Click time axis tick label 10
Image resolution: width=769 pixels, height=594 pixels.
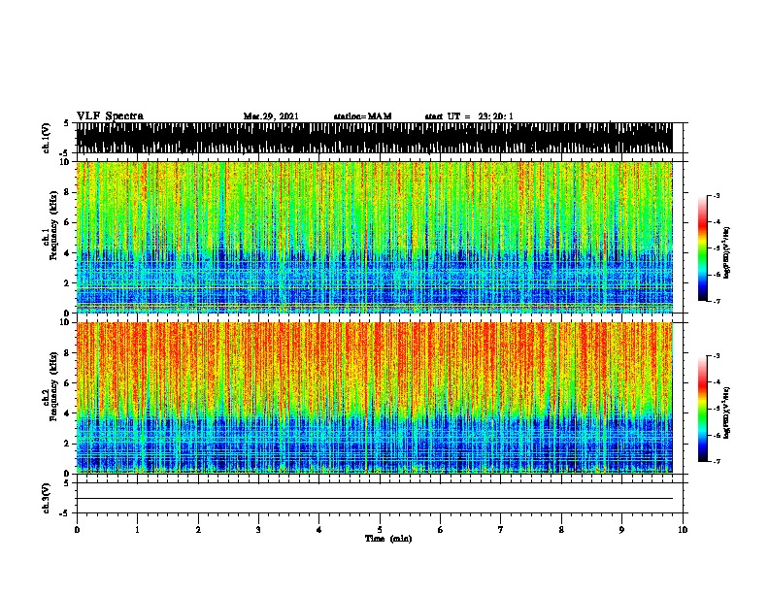[683, 530]
